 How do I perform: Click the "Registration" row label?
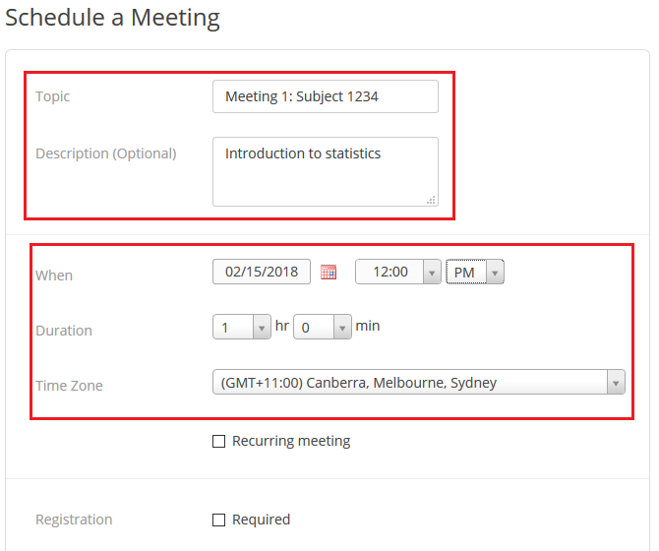click(x=74, y=520)
